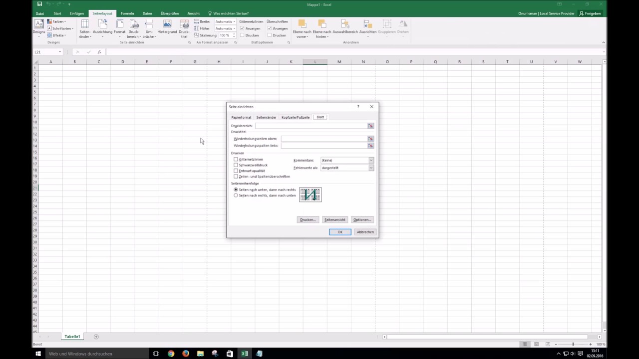Toggle Überschriften Anzeigen ribbon checkbox

pos(270,28)
